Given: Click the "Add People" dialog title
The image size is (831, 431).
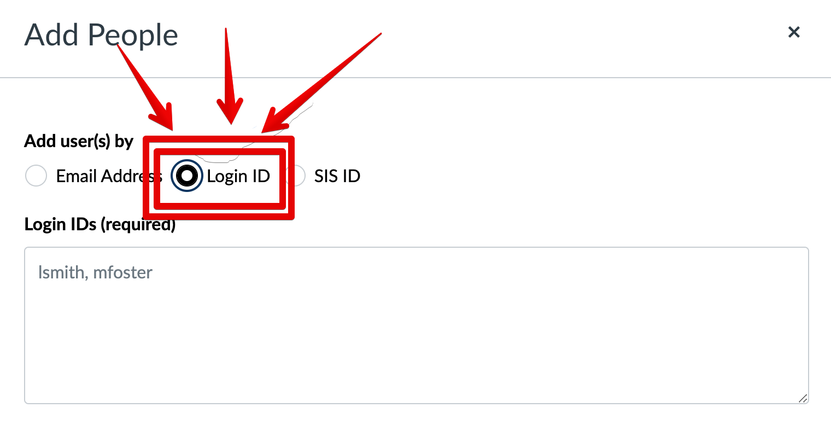Looking at the screenshot, I should (101, 35).
